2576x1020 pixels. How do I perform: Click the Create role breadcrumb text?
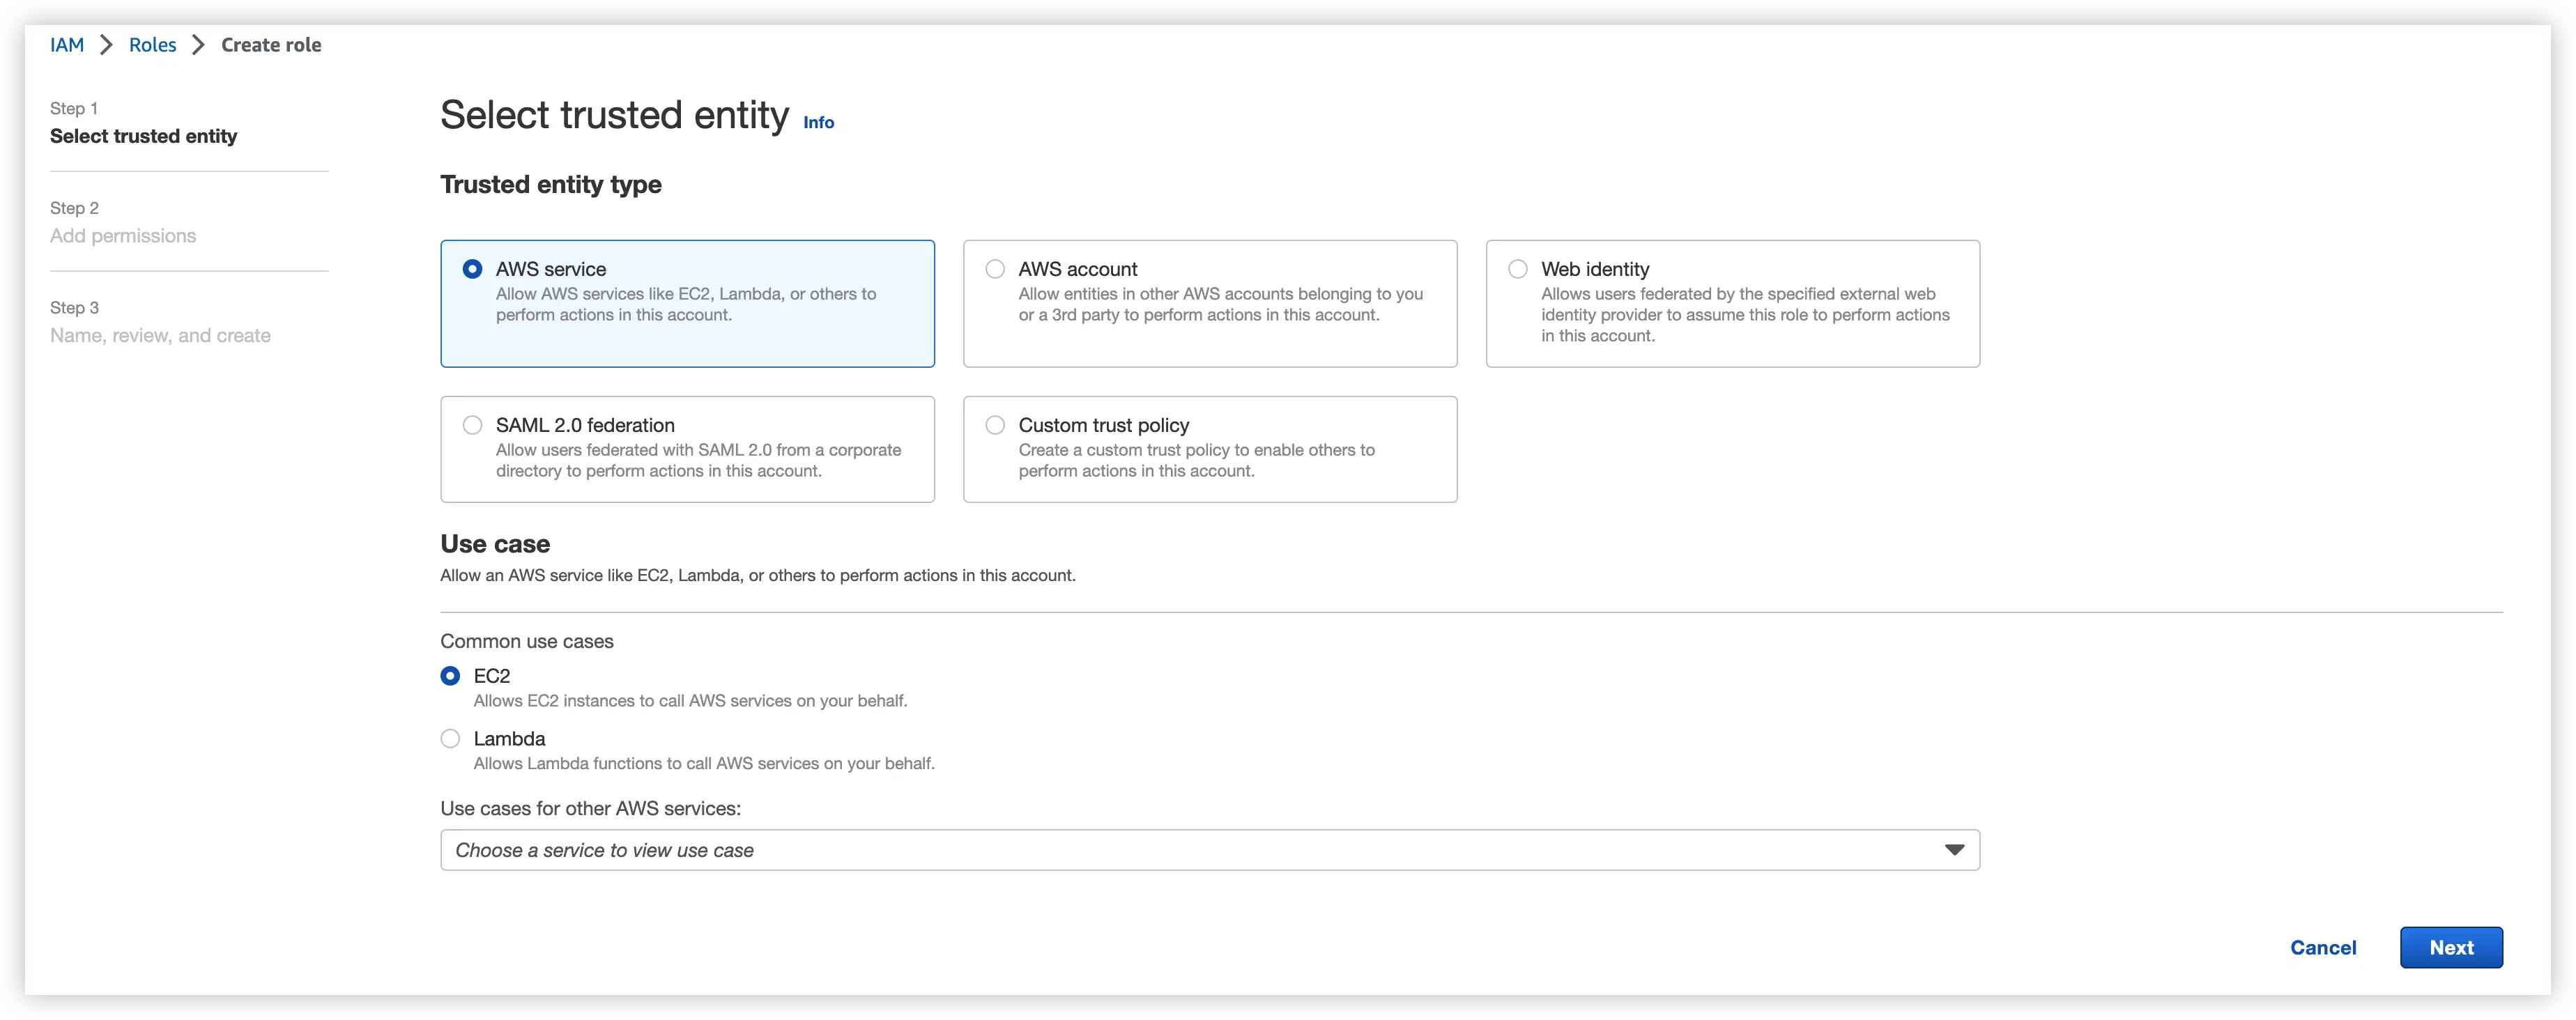pos(271,45)
